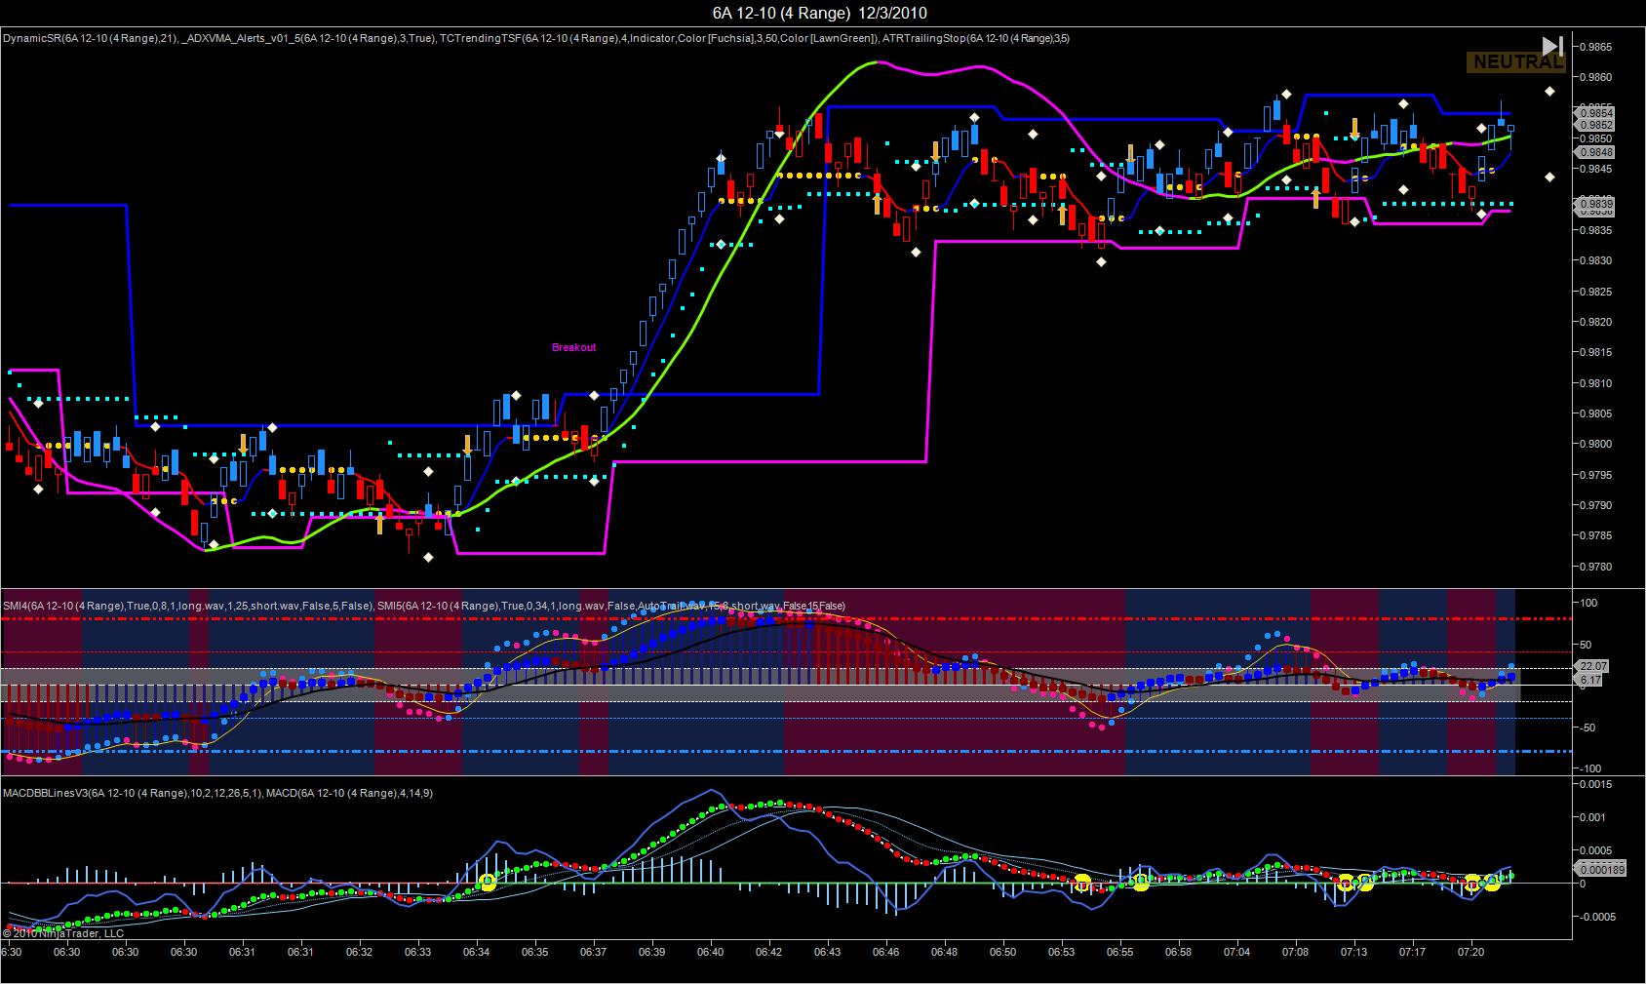Click the 07:13 time axis label
The height and width of the screenshot is (984, 1646).
tap(1354, 951)
